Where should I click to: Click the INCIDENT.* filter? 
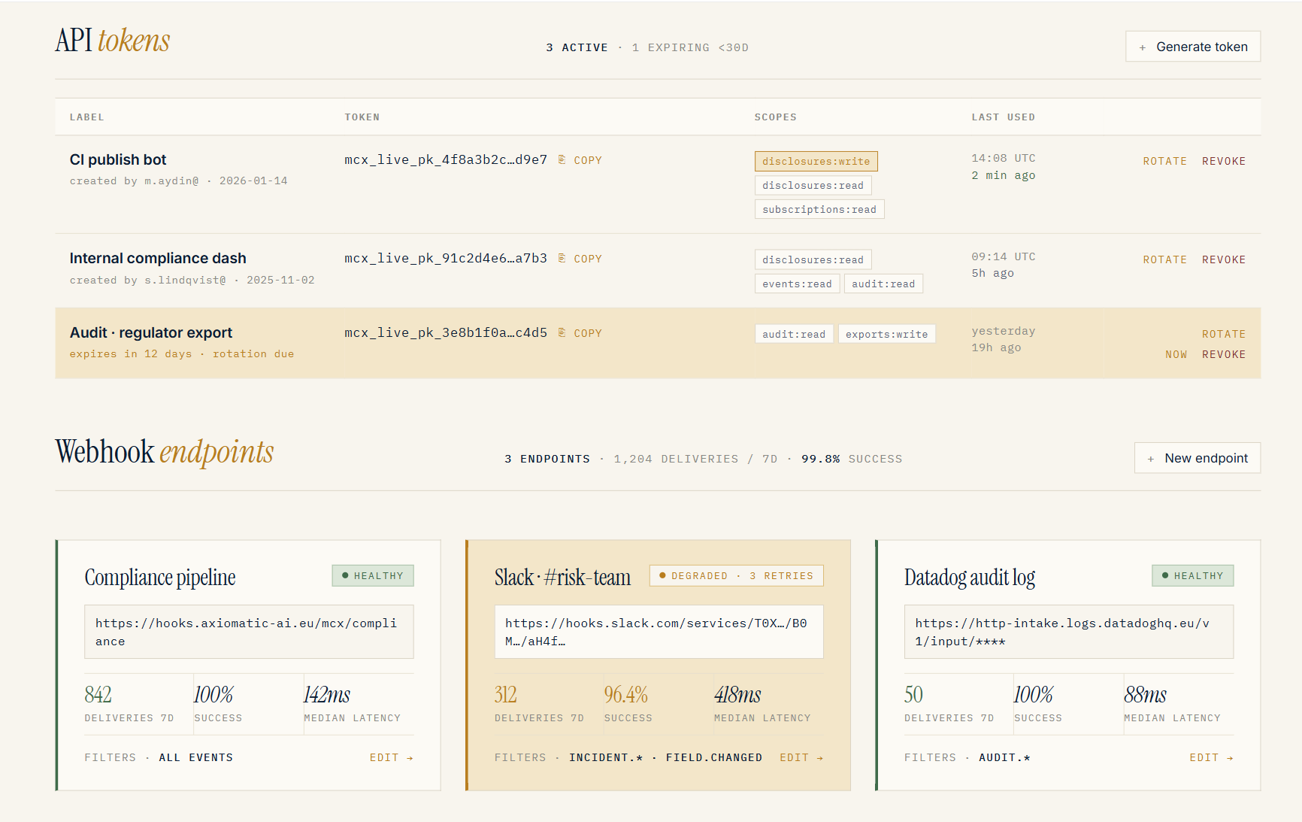point(606,757)
